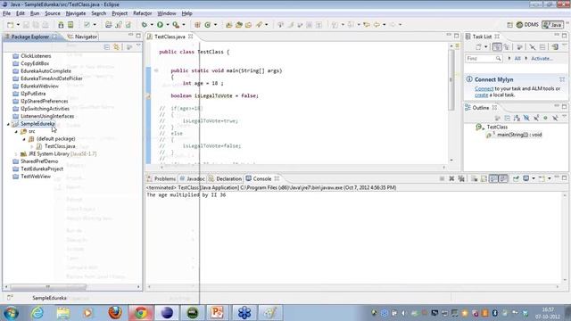The width and height of the screenshot is (571, 321).
Task: Click the yellow Back navigation arrow icon
Action: pyautogui.click(x=377, y=25)
